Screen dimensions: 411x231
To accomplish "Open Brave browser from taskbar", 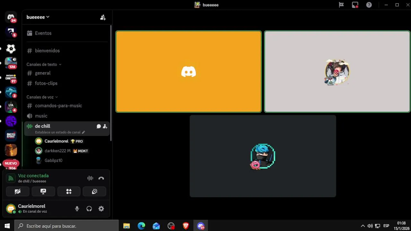I will [186, 226].
